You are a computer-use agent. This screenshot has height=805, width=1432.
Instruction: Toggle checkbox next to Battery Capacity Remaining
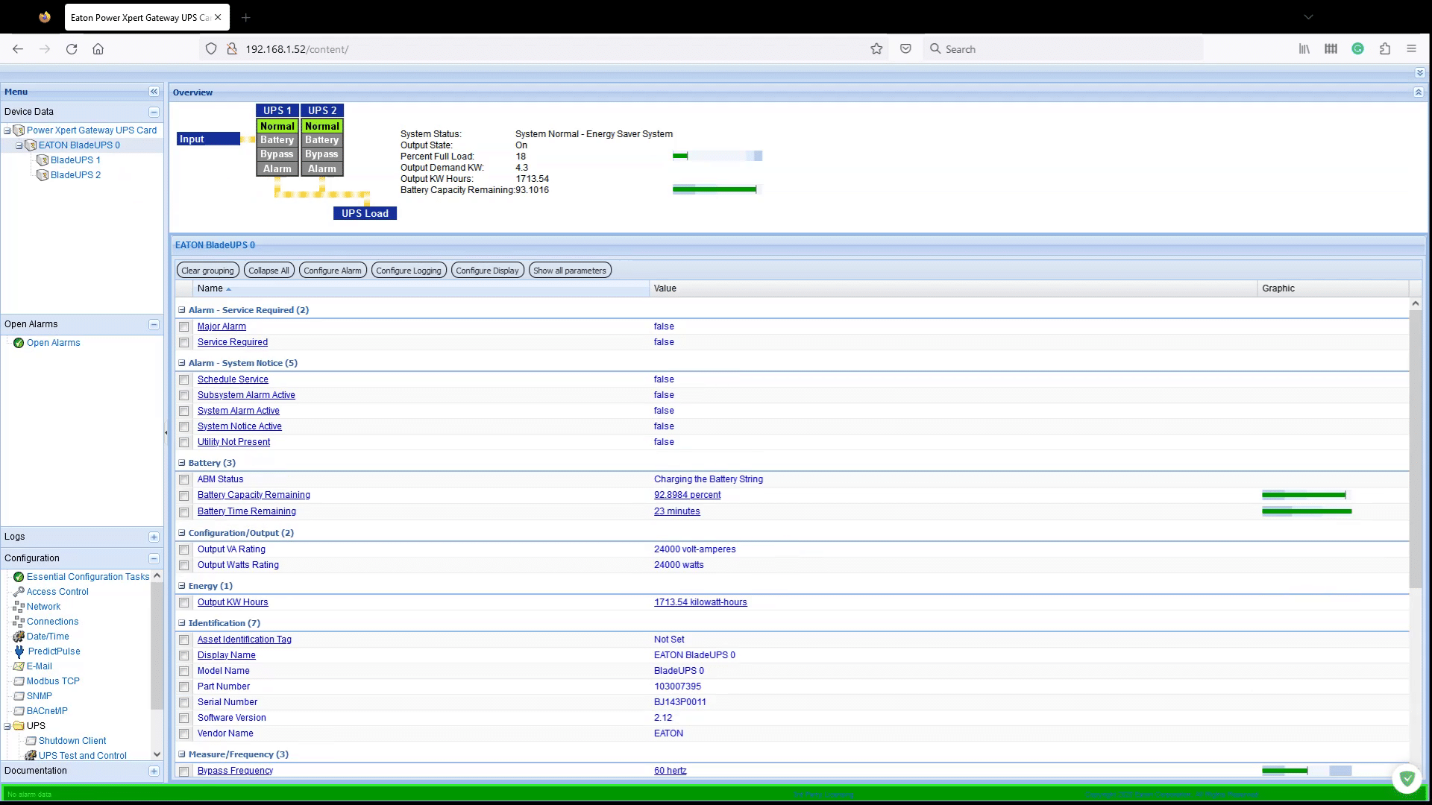click(184, 496)
